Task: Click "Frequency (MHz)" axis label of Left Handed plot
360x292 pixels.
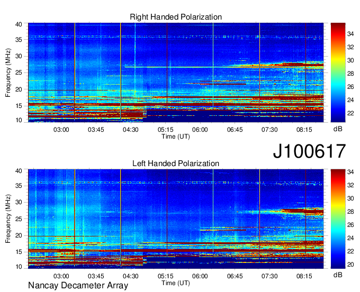Action: [x=8, y=219]
